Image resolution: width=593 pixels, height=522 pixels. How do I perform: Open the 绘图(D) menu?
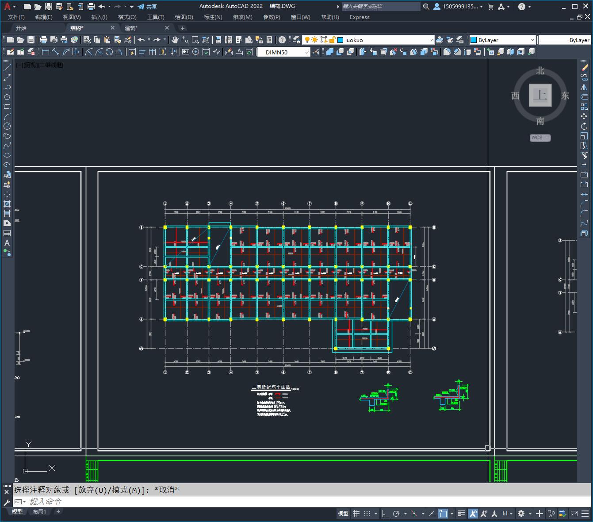click(x=184, y=17)
